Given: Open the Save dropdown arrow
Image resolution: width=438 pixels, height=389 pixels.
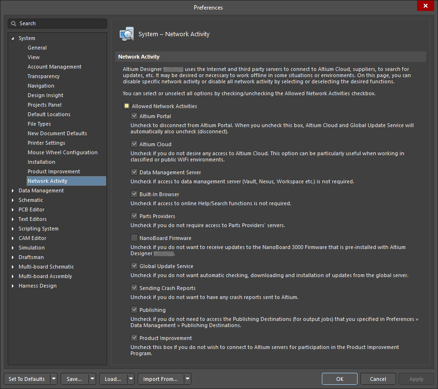Looking at the screenshot, I should coord(92,379).
